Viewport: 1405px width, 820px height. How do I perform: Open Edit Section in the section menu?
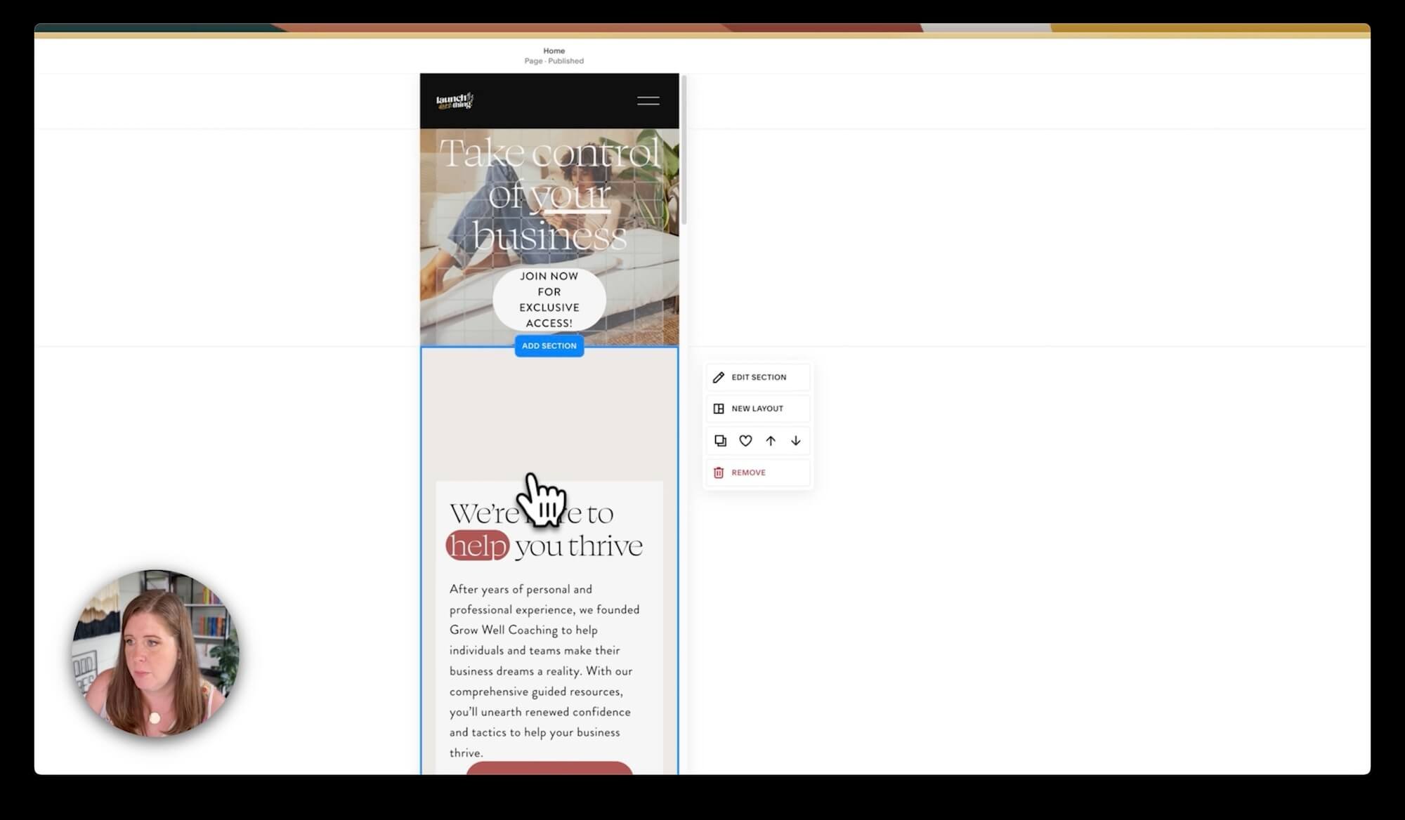[x=758, y=377]
